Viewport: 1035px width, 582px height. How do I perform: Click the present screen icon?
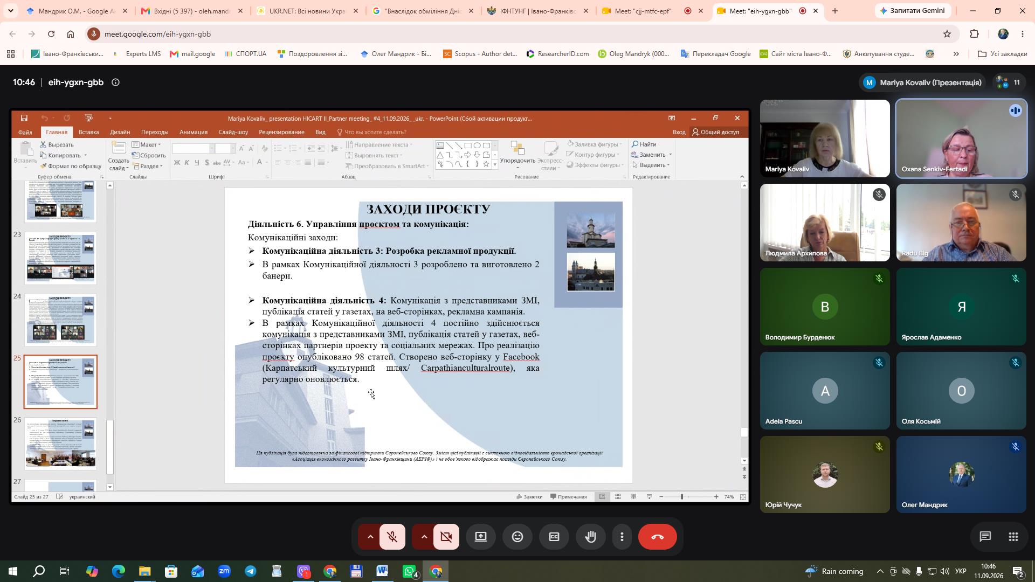coord(481,537)
